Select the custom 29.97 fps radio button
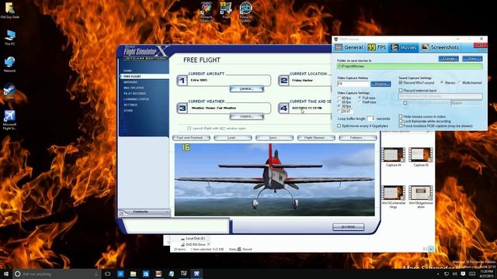497x279 pixels. pos(339,112)
